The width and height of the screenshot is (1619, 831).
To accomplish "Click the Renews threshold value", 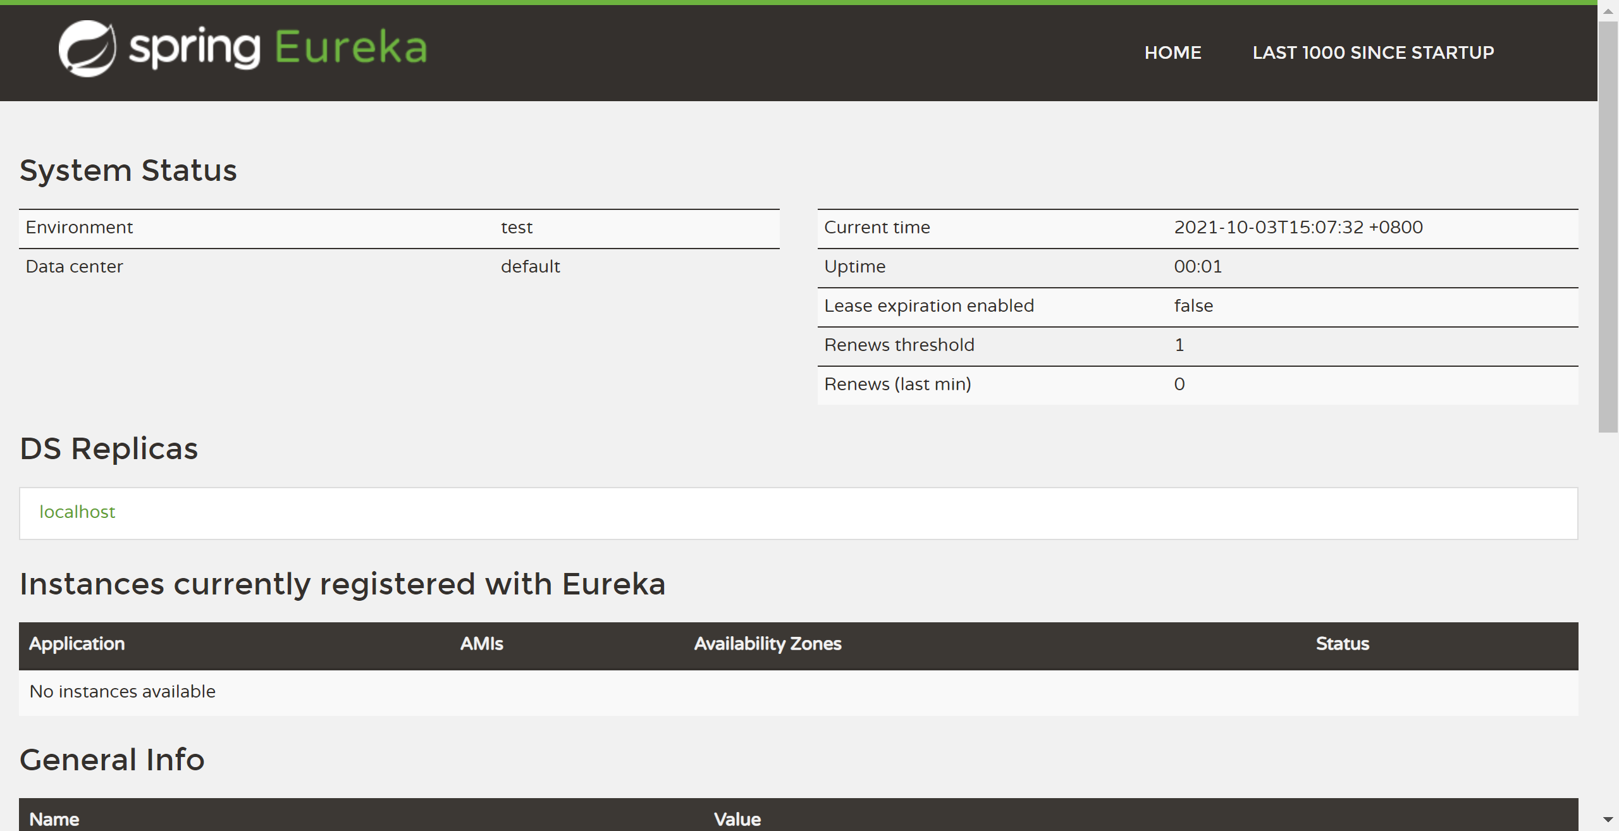I will click(x=1179, y=345).
